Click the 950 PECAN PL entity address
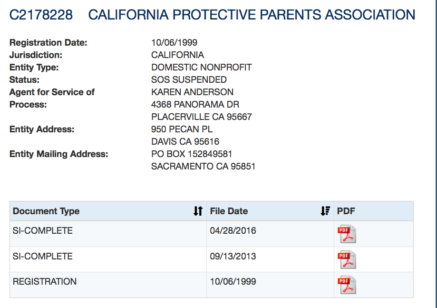Viewport: 437px width, 308px height. 182,129
